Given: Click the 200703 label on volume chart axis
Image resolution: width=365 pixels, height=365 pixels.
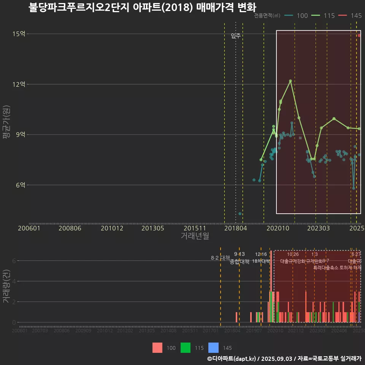Looking at the screenshot, I should coord(40,330).
